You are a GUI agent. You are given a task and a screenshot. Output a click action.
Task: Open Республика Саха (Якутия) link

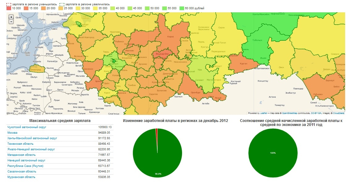click(x=25, y=166)
